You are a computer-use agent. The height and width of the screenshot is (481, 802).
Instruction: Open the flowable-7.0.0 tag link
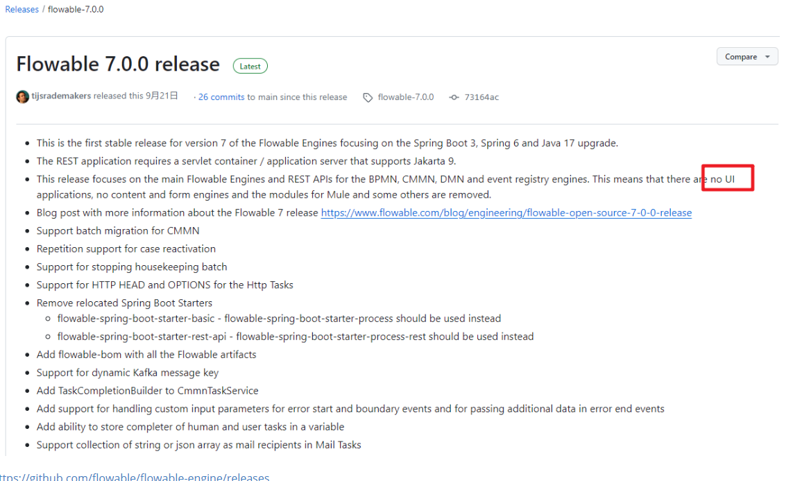click(405, 97)
